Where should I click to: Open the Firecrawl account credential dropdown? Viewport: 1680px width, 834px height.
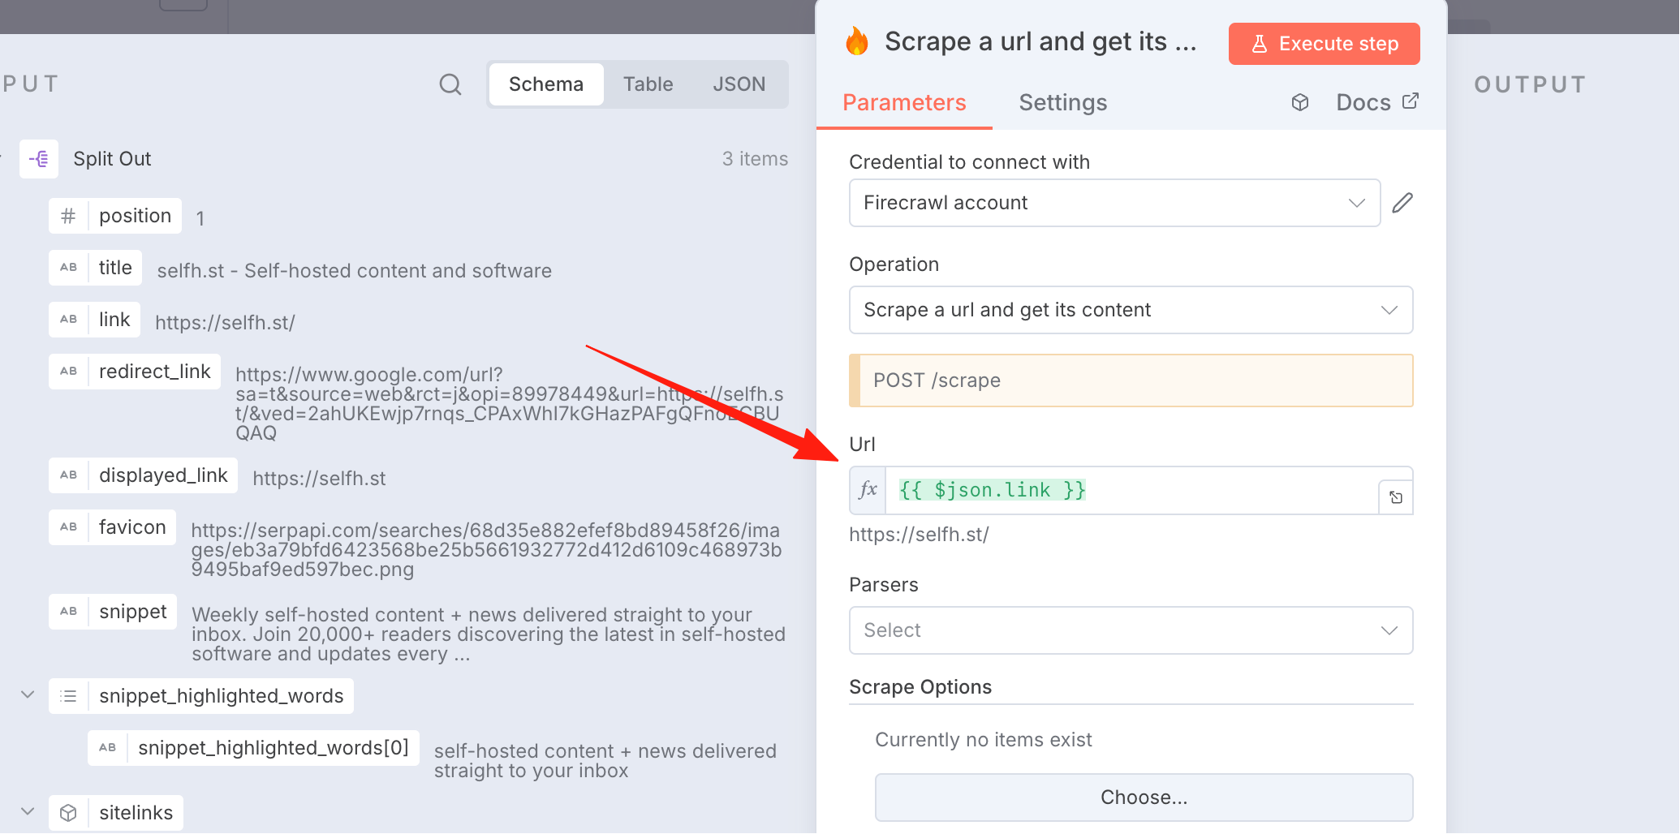tap(1114, 203)
